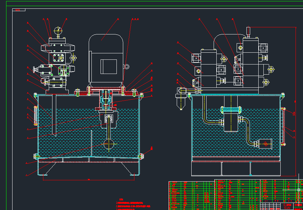This screenshot has width=303, height=210.
Task: Pick the oil level sight gauge on the left tank wall
Action: [x=36, y=115]
